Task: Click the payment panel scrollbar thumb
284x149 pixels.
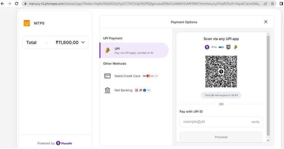Action: point(268,86)
